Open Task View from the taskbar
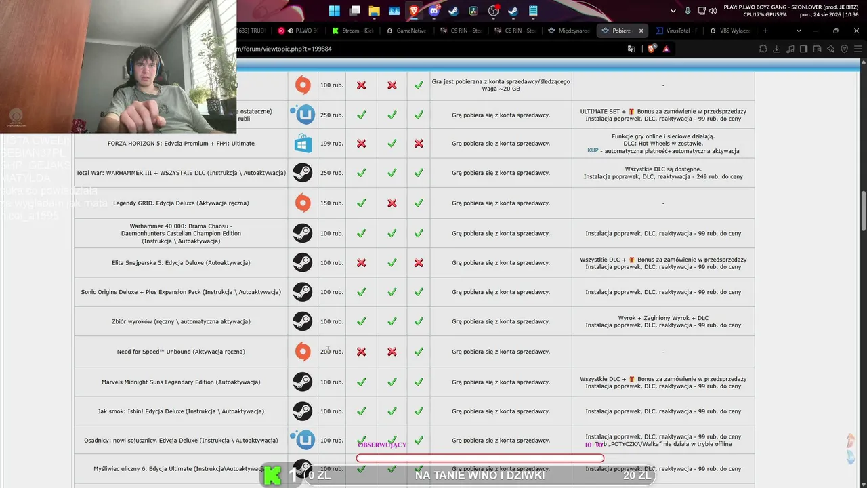Viewport: 867px width, 488px height. pyautogui.click(x=354, y=11)
